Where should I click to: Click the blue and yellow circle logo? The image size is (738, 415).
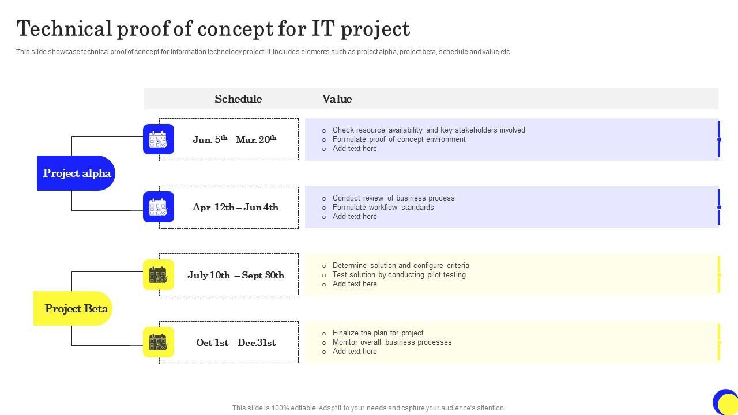(725, 402)
